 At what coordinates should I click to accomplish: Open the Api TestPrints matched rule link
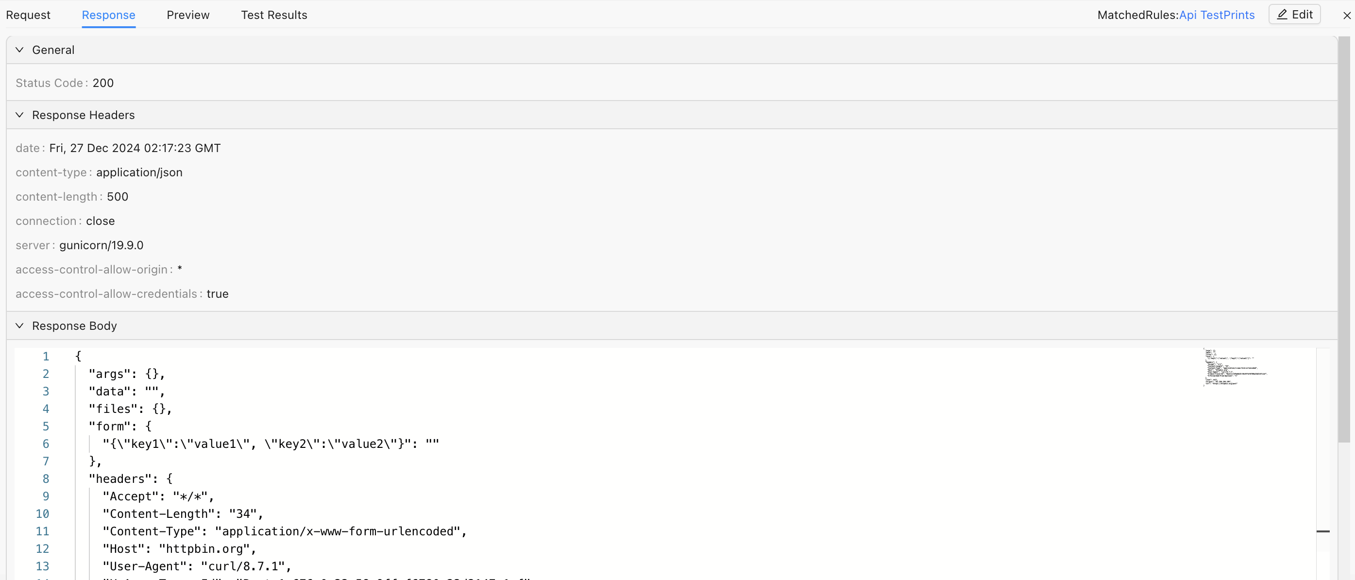[1216, 15]
